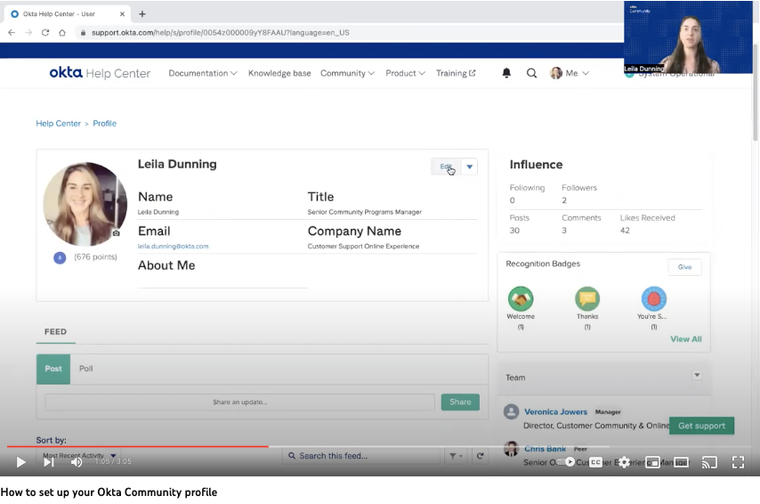
Task: Click the Share button
Action: [x=460, y=402]
